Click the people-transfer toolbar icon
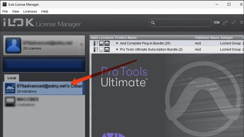The image size is (244, 137). [x=225, y=23]
